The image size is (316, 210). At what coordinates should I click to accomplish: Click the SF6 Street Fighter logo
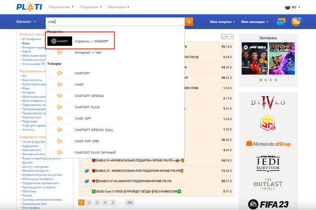pyautogui.click(x=268, y=123)
